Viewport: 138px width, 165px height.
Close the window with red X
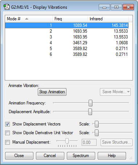pyautogui.click(x=128, y=7)
